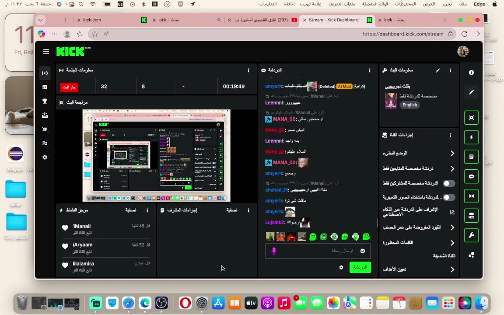Open dashboard settings gear in left sidebar
The height and width of the screenshot is (315, 504).
pyautogui.click(x=45, y=157)
